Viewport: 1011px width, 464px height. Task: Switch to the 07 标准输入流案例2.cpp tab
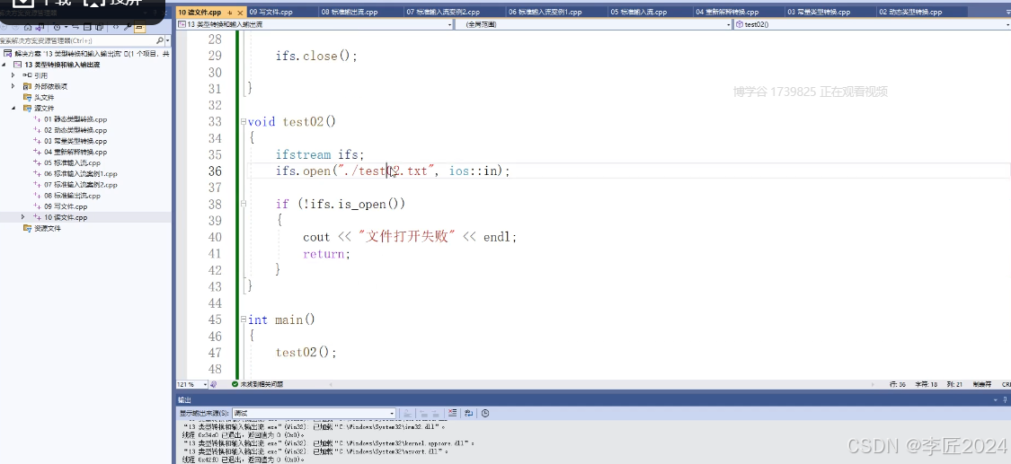pyautogui.click(x=444, y=12)
